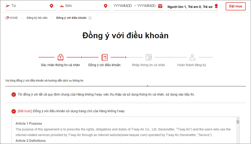Screen dimensions: 251x144
Task: Click the Xác nhận thông tin cá nhân step label
Action: pyautogui.click(x=60, y=65)
